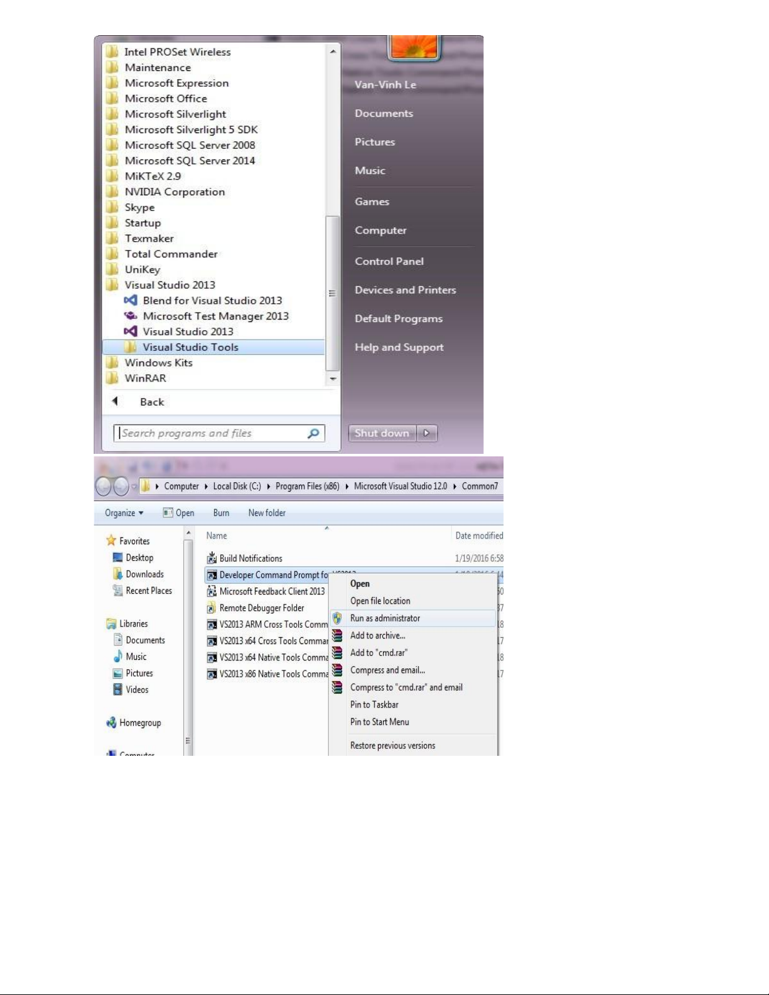Click New folder in Explorer toolbar
This screenshot has width=769, height=995.
pyautogui.click(x=267, y=513)
